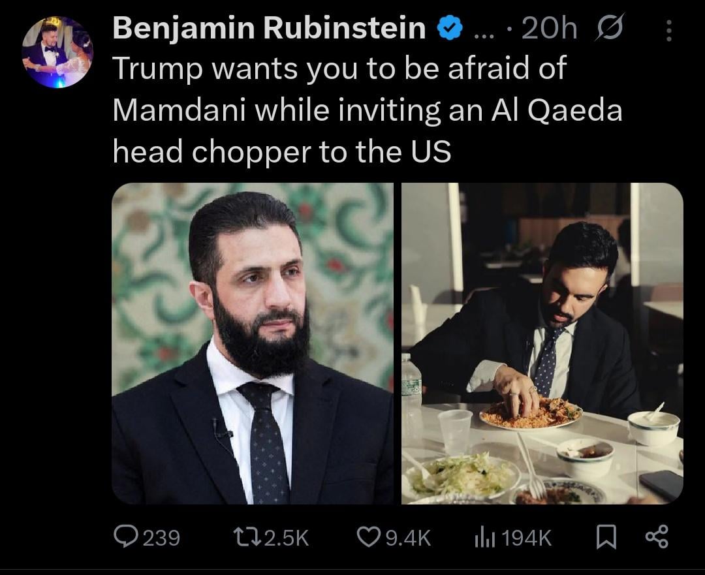This screenshot has height=575, width=705.
Task: Click the 194K views count
Action: coord(527,538)
